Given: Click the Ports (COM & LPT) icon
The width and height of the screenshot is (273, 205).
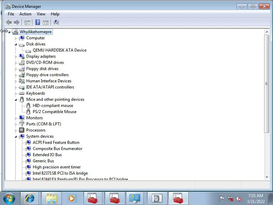Looking at the screenshot, I should coord(22,124).
